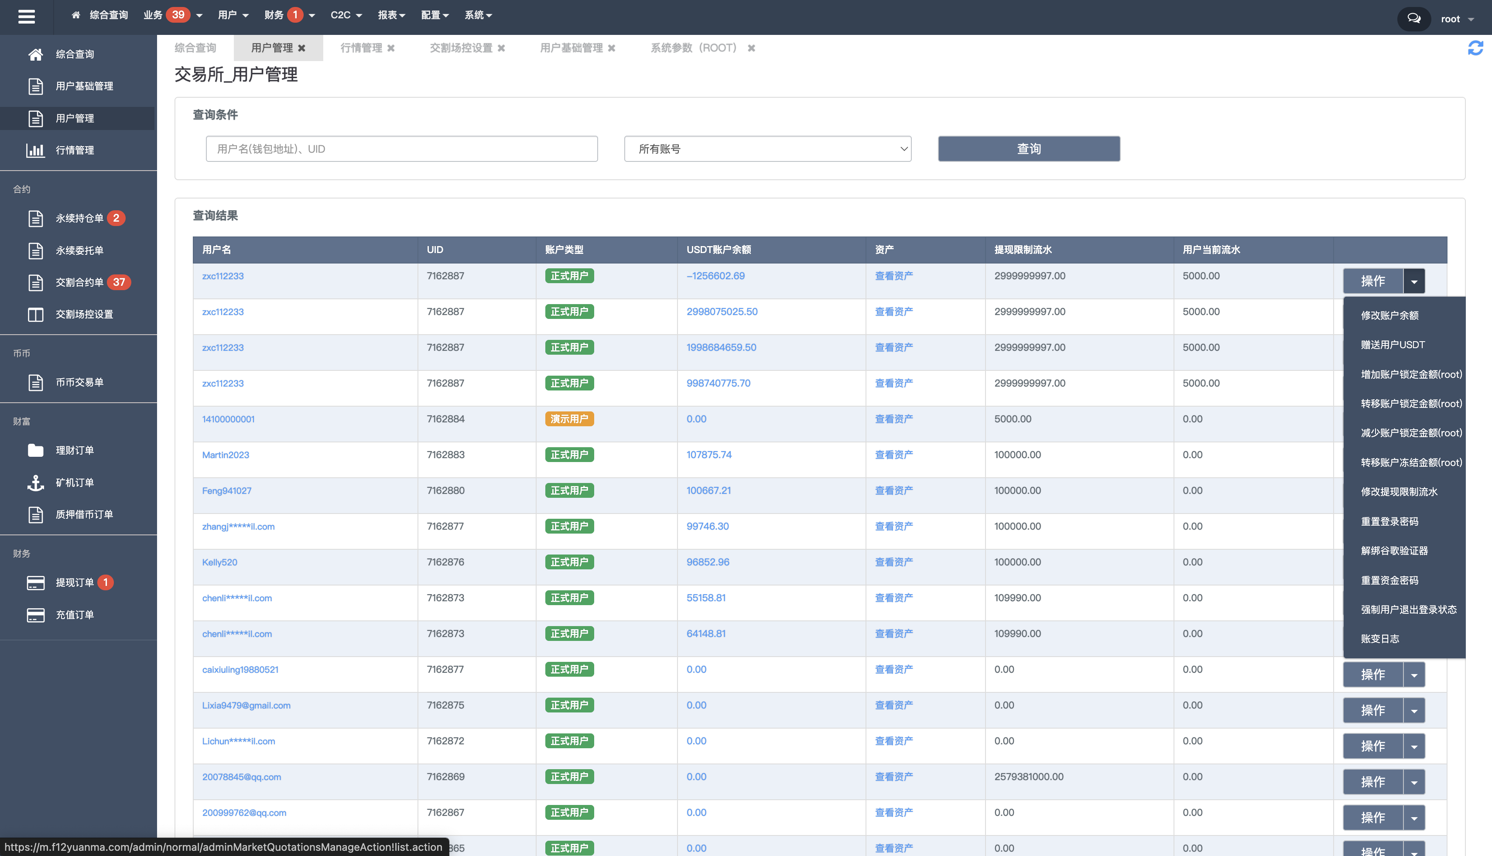Expand the root user dropdown
This screenshot has height=856, width=1492.
tap(1457, 19)
